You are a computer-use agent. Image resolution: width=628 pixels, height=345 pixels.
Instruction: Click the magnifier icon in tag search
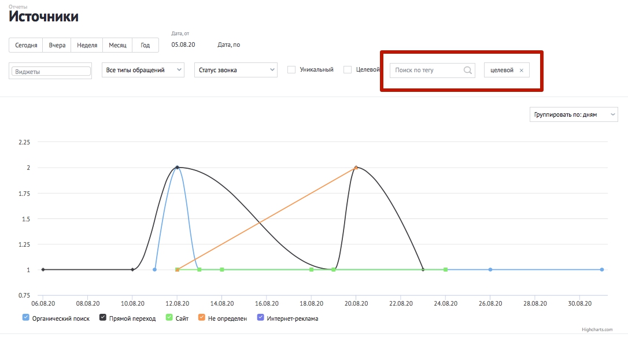[467, 70]
